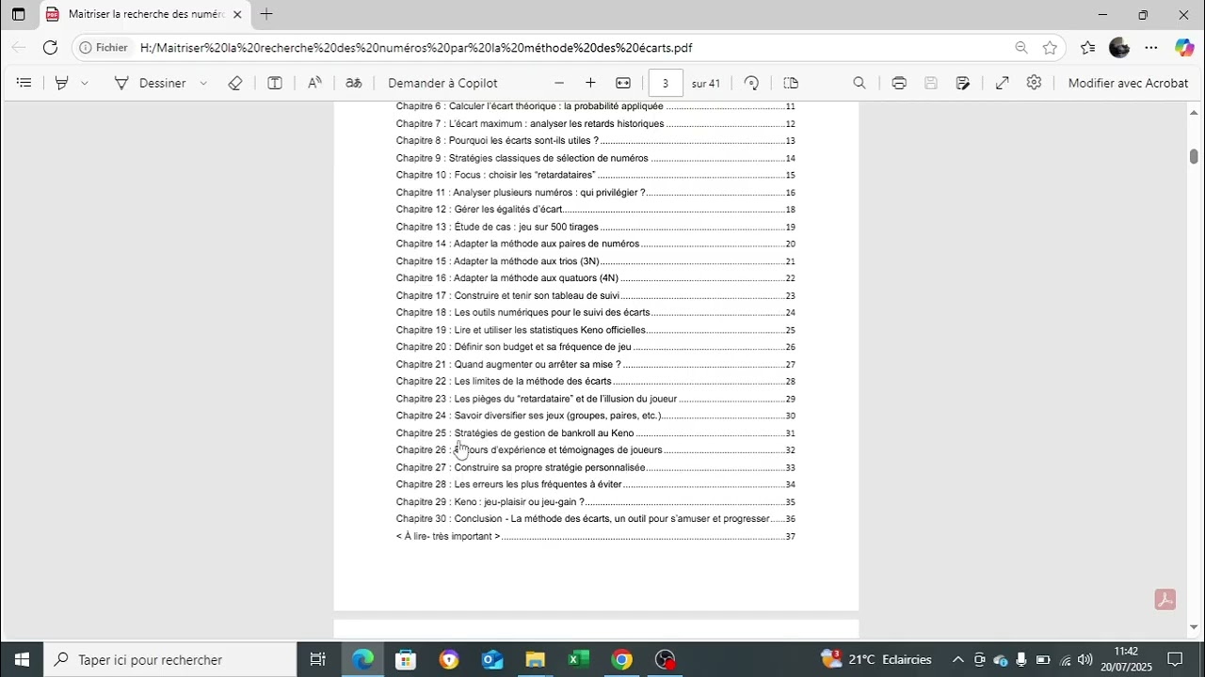This screenshot has height=677, width=1205.
Task: Go to Chapitre 9 Stratégies classiques entry
Action: (596, 158)
